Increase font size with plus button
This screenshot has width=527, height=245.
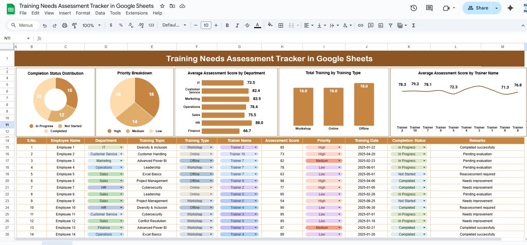tap(215, 25)
